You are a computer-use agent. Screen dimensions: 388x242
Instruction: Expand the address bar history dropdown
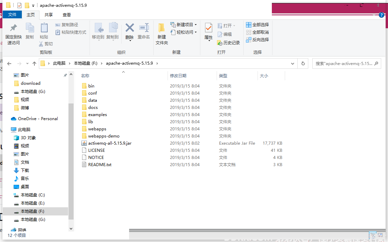click(293, 64)
